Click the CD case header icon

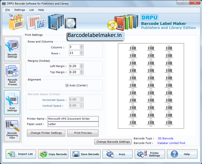point(71,23)
